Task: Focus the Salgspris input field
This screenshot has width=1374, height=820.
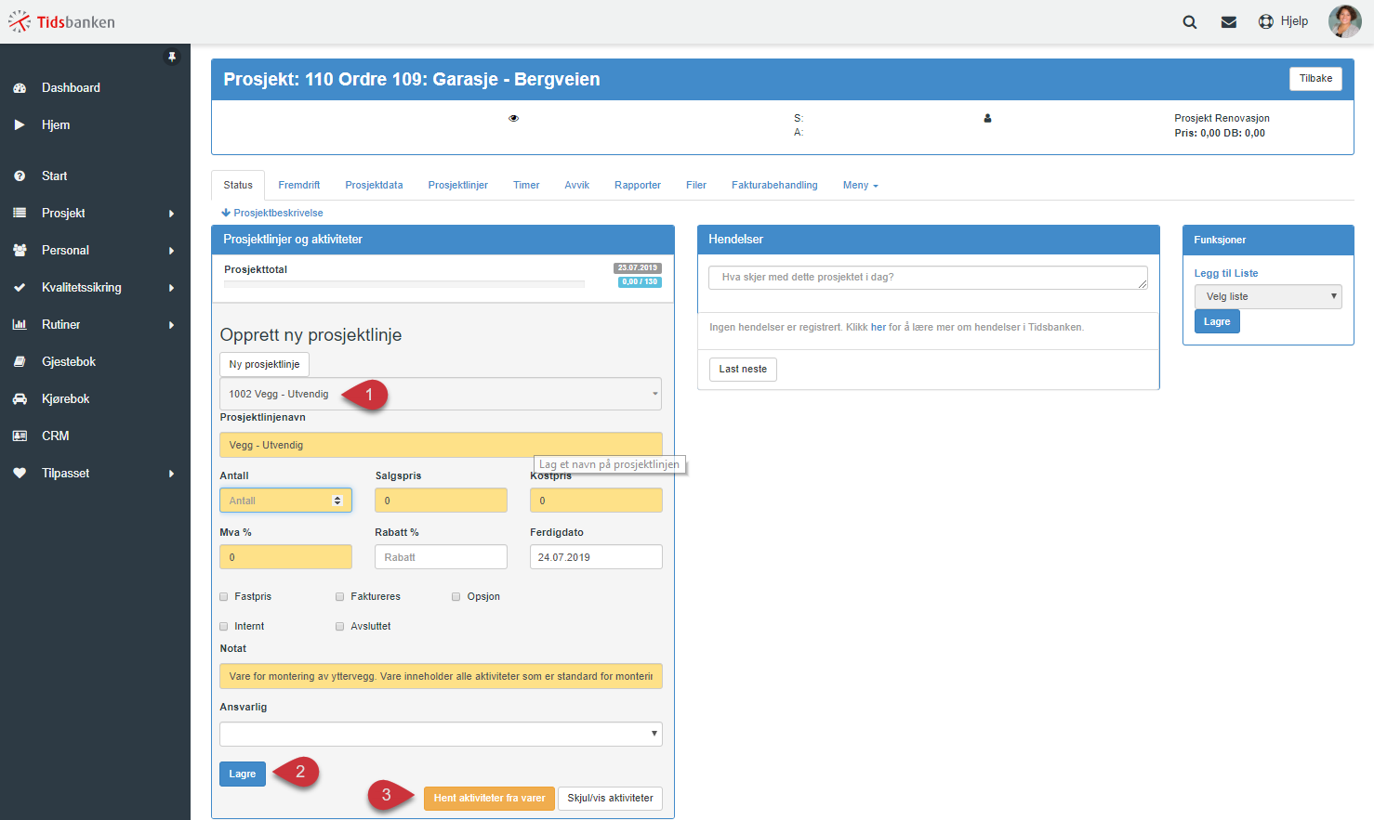Action: pos(441,501)
